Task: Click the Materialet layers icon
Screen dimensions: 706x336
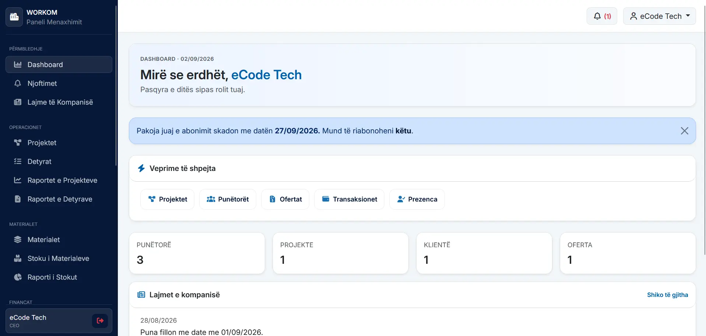Action: point(18,239)
